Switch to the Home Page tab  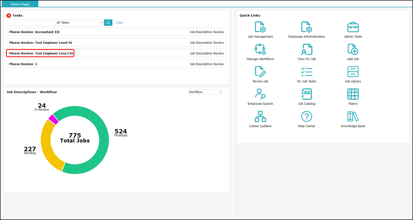pos(19,4)
